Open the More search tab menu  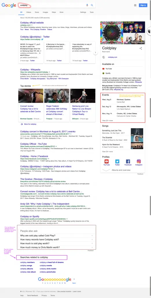[61, 12]
